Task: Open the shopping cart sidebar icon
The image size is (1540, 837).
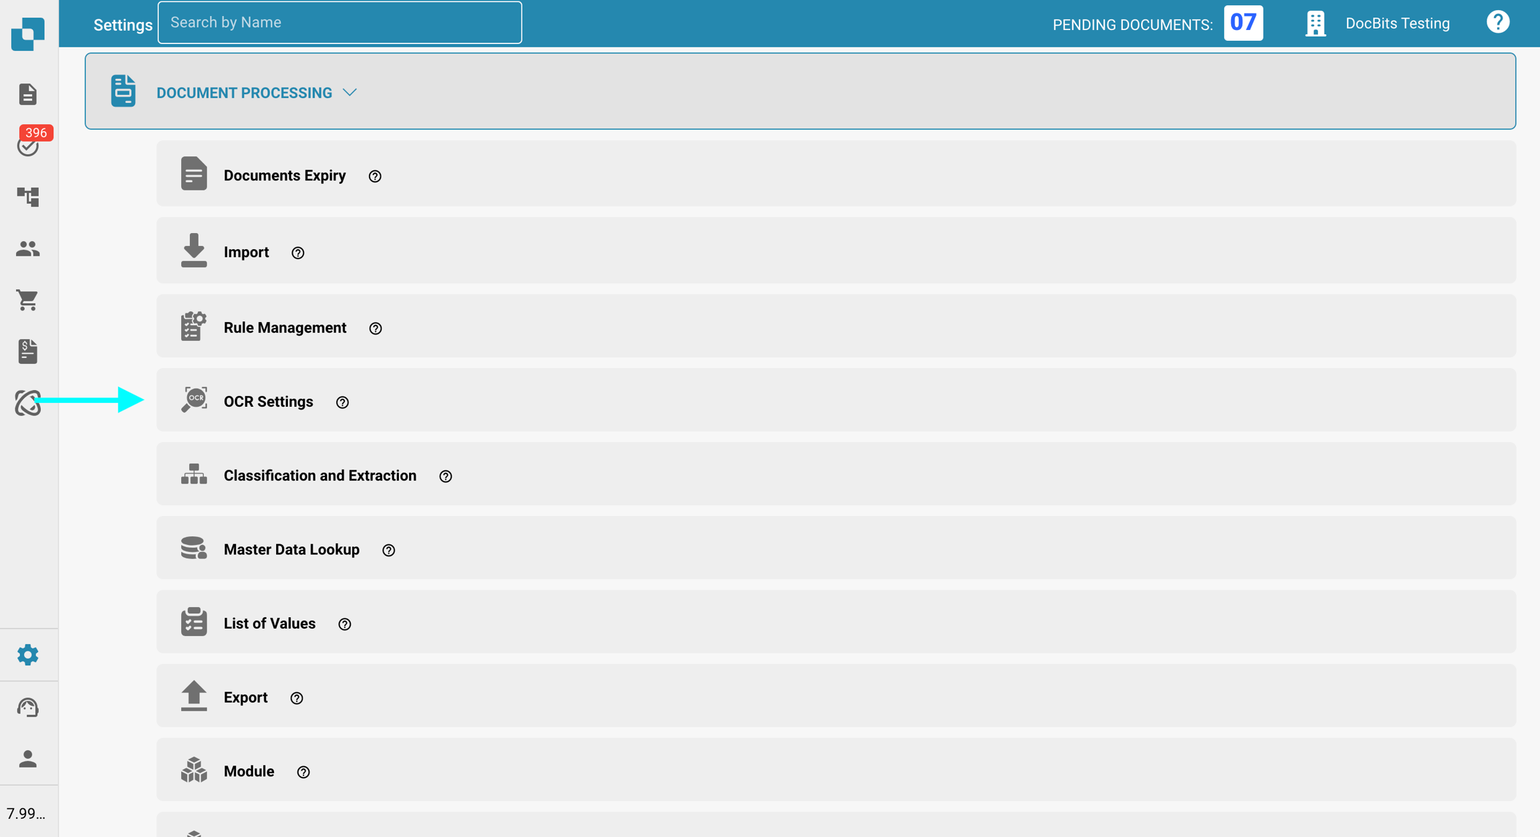Action: point(27,300)
